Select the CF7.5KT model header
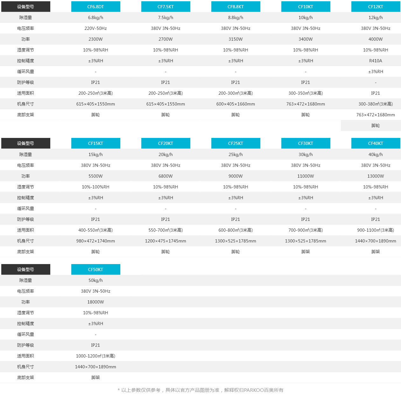This screenshot has height=395, width=401. [165, 7]
